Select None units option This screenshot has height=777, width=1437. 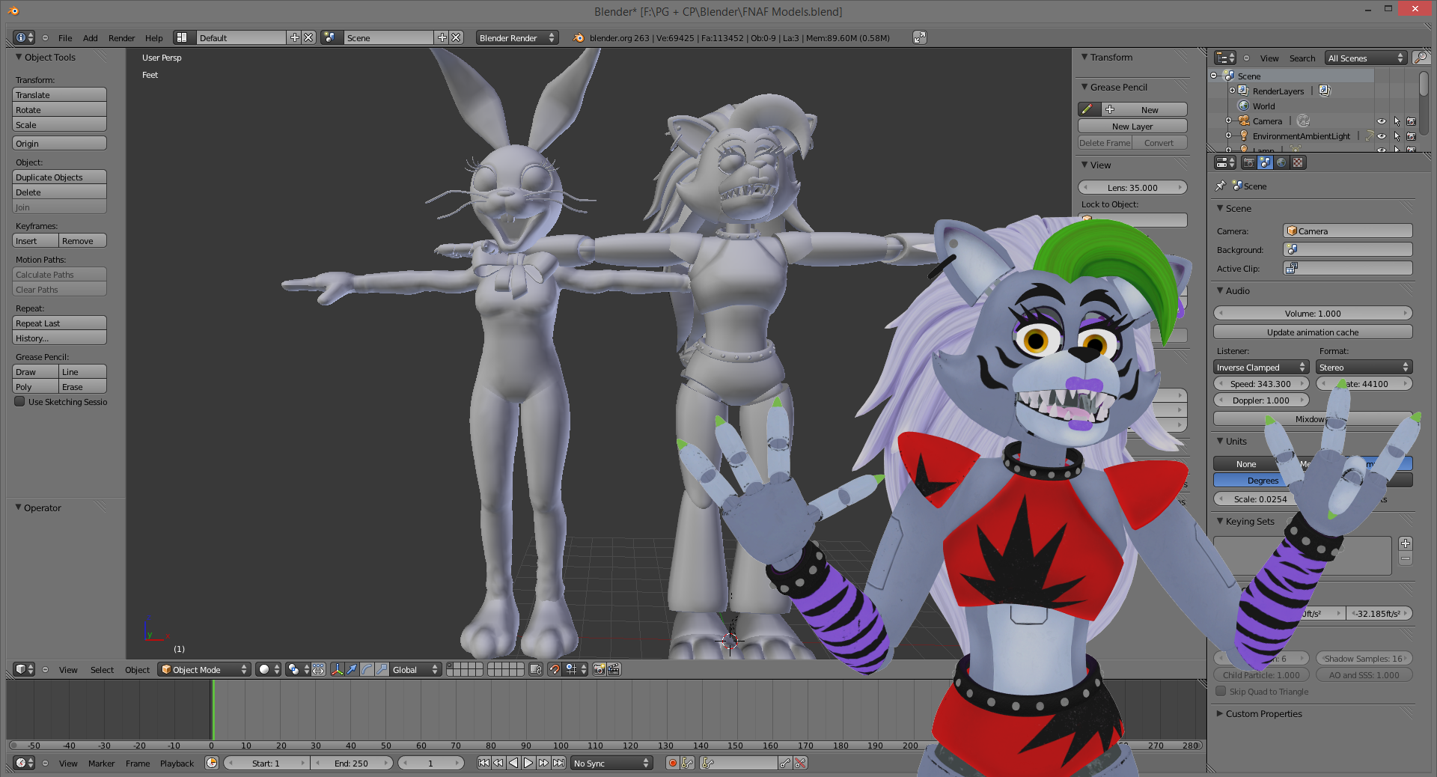point(1246,464)
